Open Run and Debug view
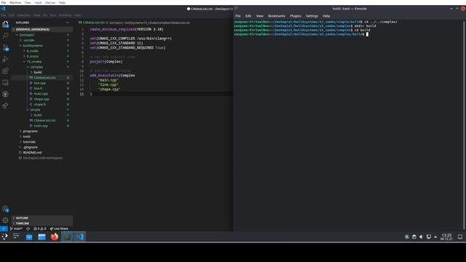 coord(5,59)
